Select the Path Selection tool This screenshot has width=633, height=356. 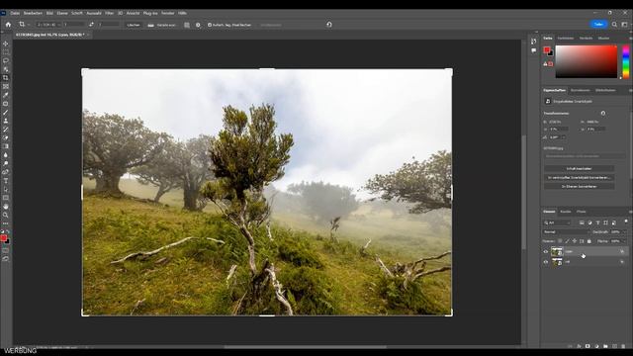[6, 189]
